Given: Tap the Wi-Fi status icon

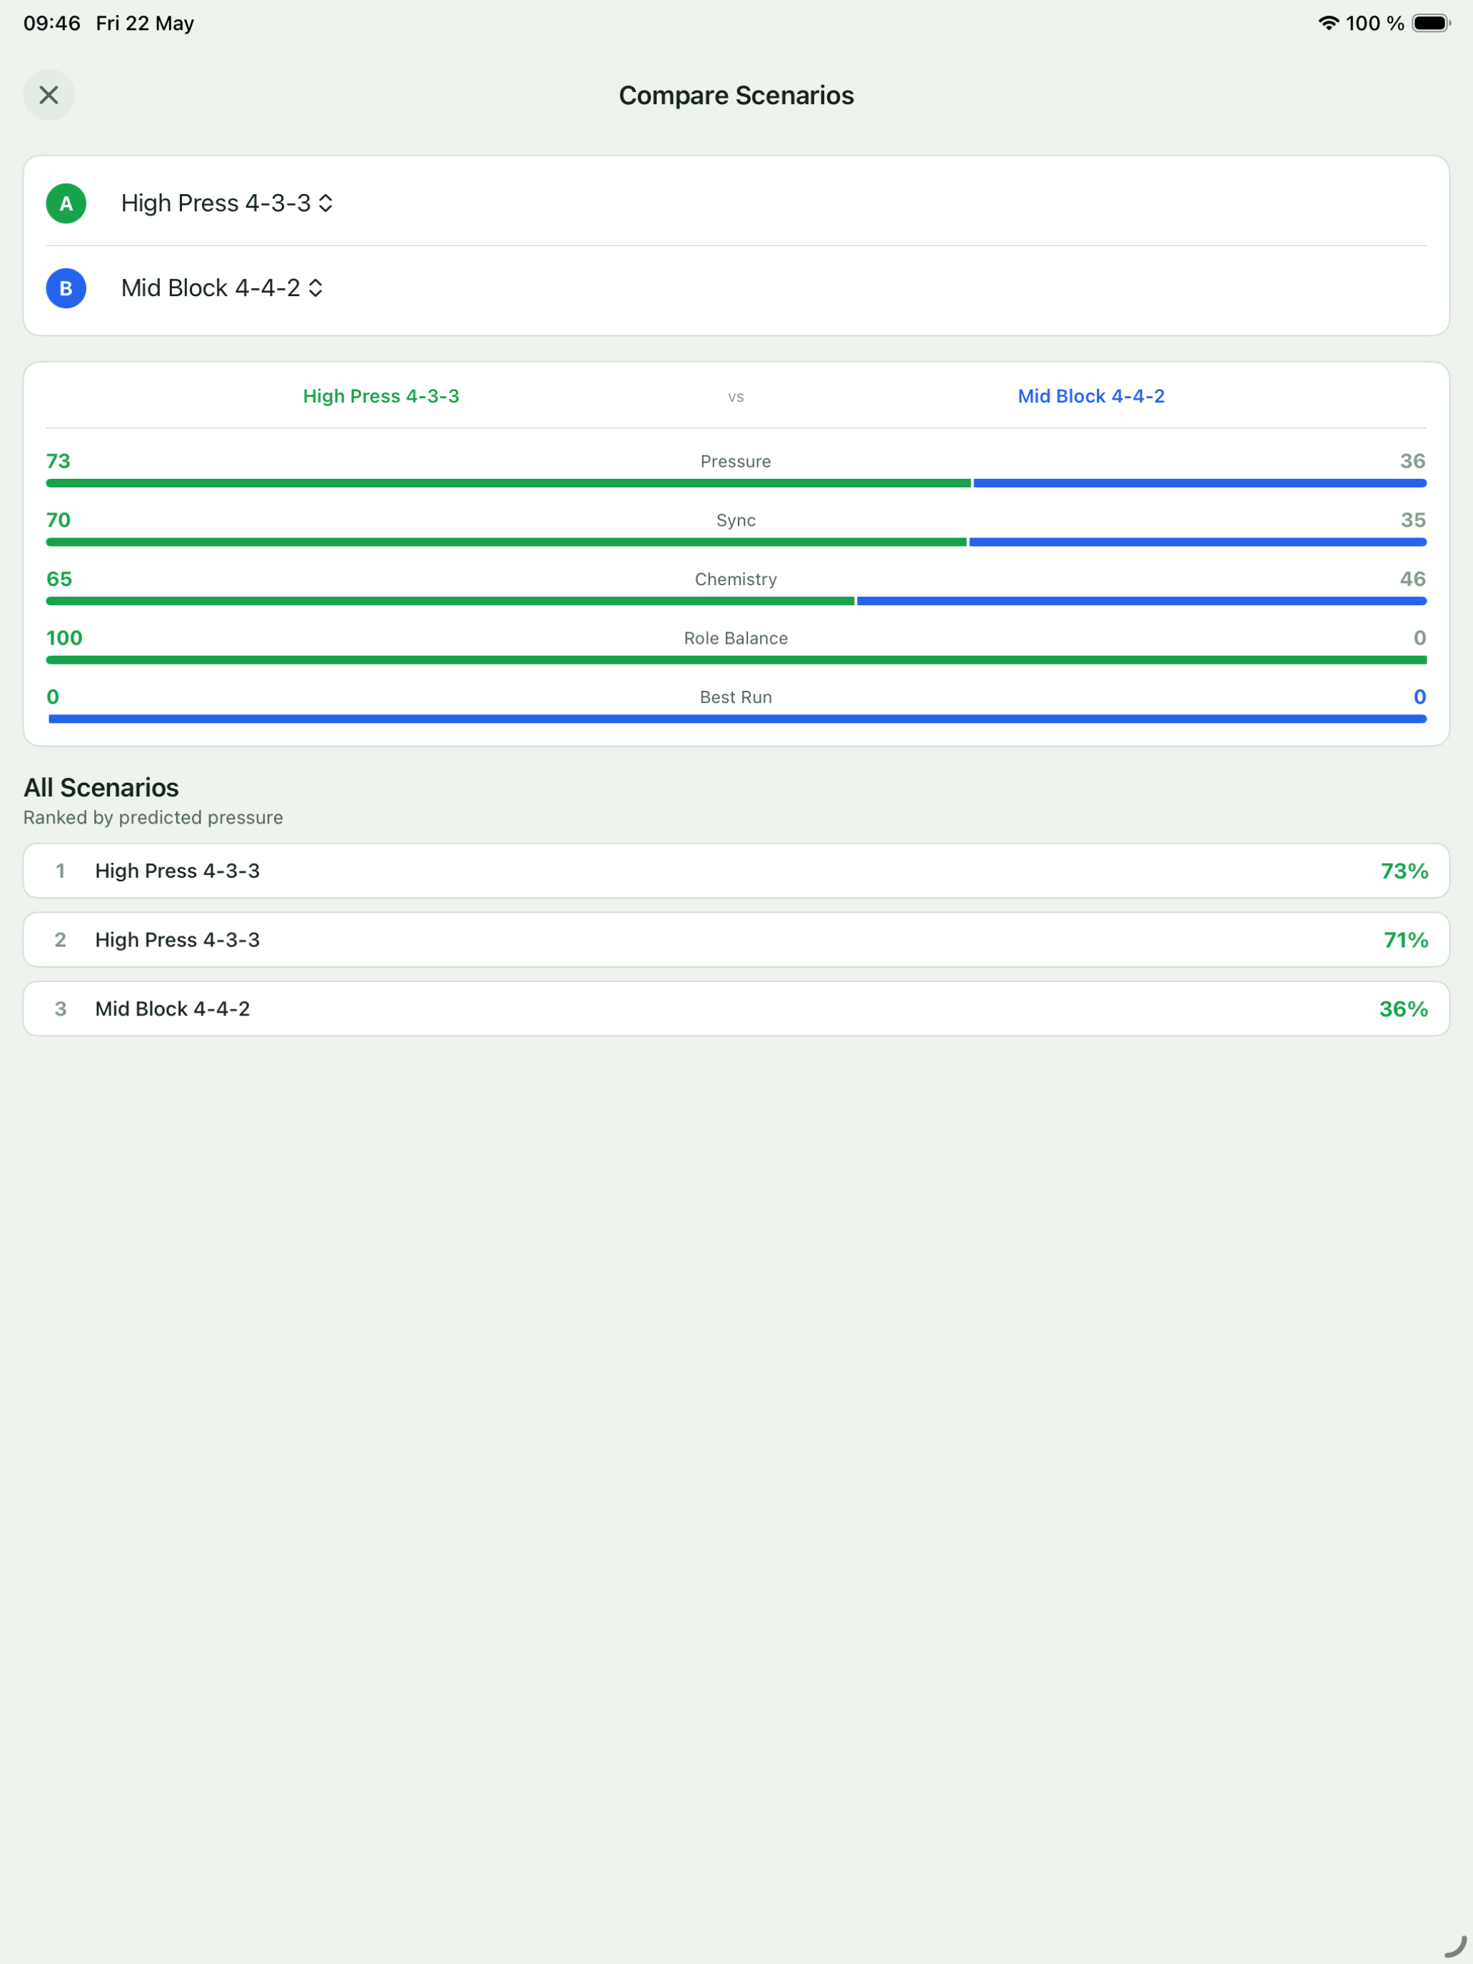Looking at the screenshot, I should tap(1328, 23).
